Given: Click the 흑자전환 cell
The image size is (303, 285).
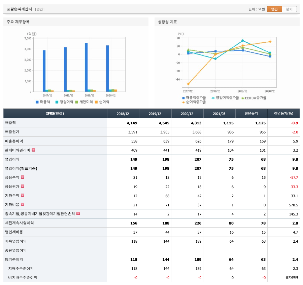Looking at the screenshot, I should 292,278.
